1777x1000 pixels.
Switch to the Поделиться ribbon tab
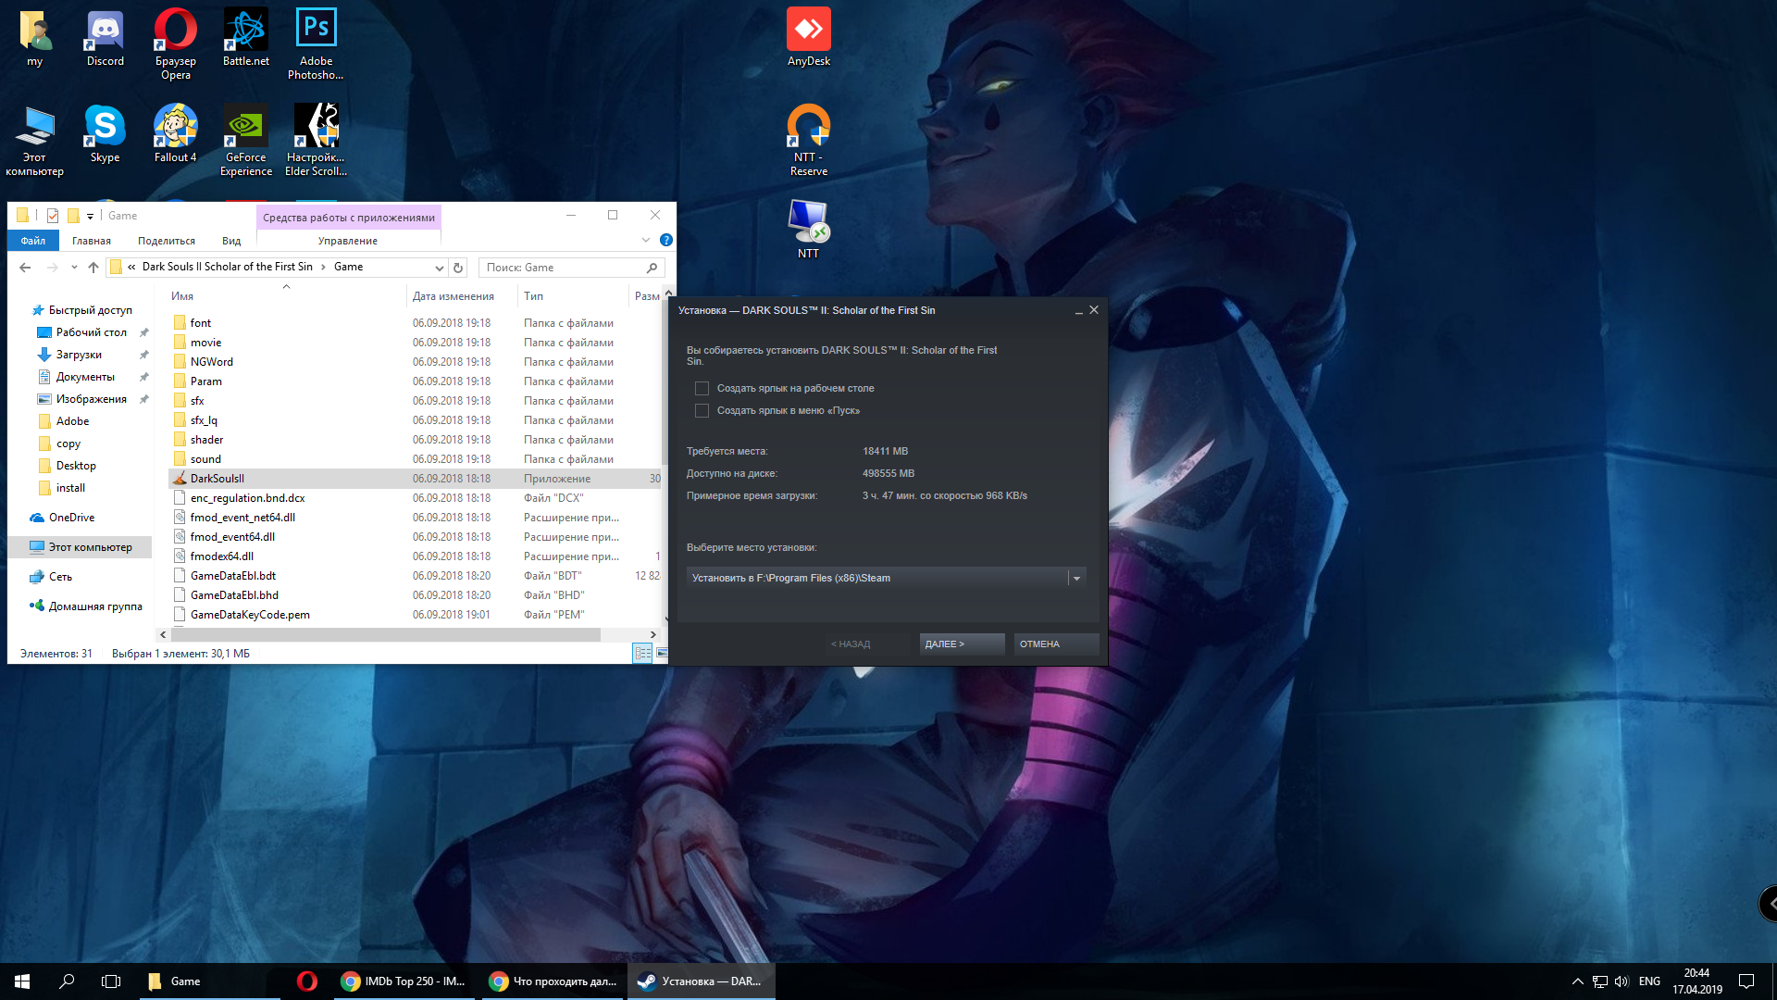(167, 241)
